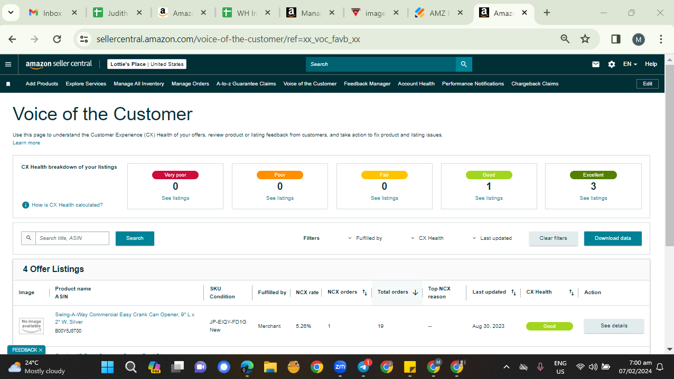Open the Seller Central hamburger menu
The image size is (674, 379).
pyautogui.click(x=8, y=64)
